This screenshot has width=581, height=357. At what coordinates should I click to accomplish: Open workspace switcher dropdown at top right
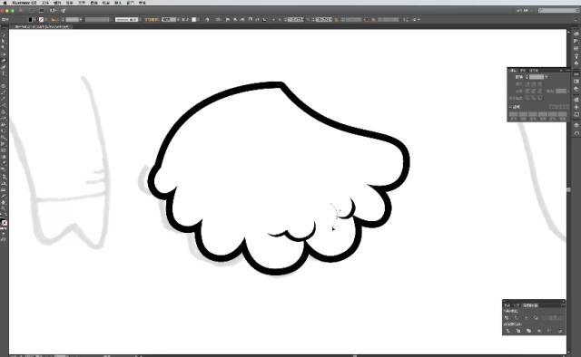click(x=526, y=10)
